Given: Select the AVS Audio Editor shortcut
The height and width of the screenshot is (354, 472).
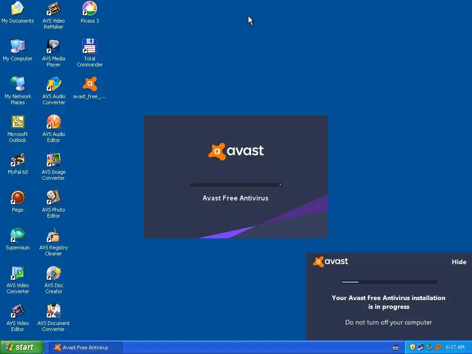Looking at the screenshot, I should click(53, 129).
